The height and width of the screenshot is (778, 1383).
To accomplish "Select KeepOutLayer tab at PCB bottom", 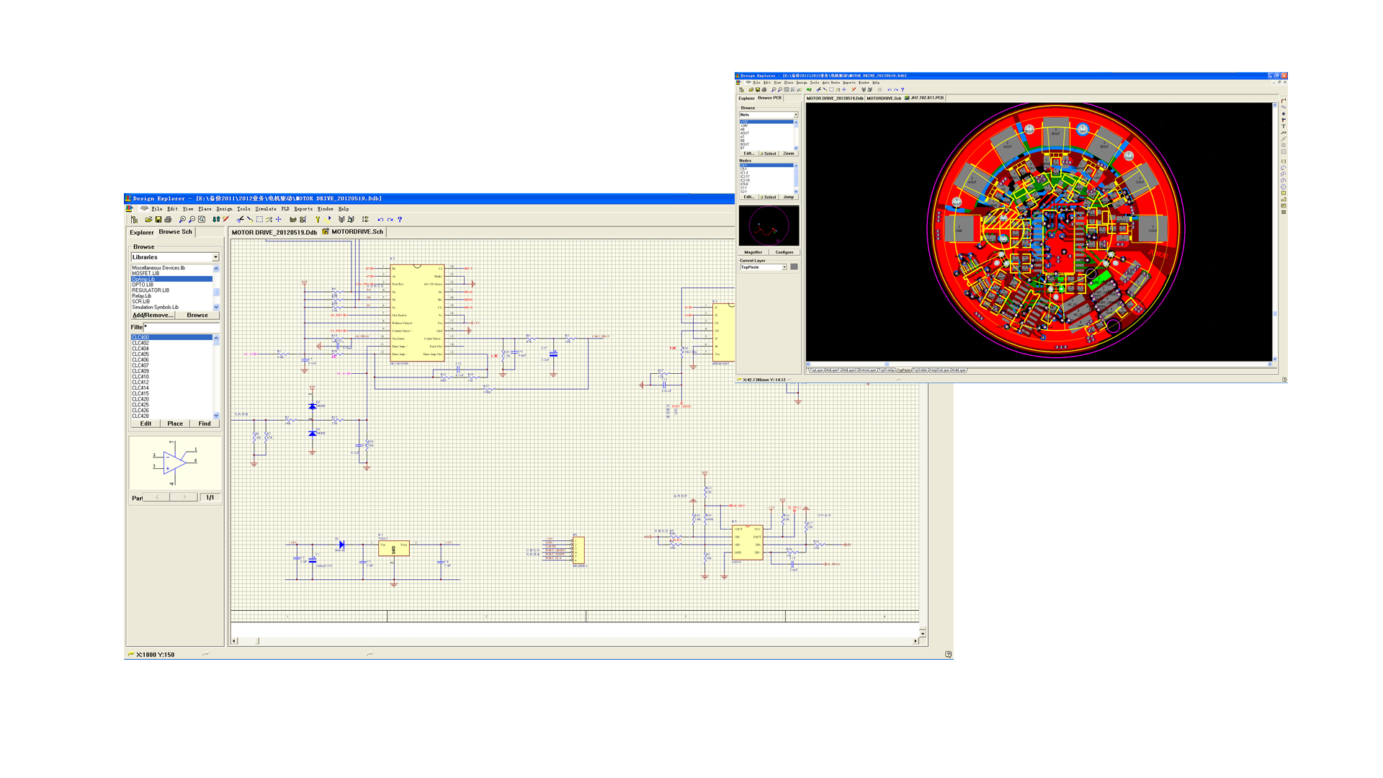I will click(x=939, y=370).
